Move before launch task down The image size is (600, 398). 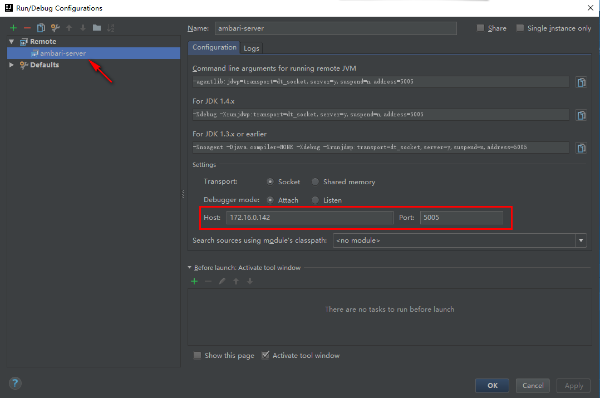[x=250, y=281]
